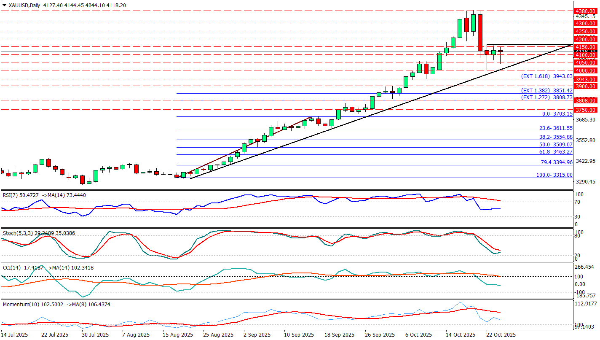Select the 100.0- 3315.00 Fibonacci label
The height and width of the screenshot is (340, 600).
point(554,175)
